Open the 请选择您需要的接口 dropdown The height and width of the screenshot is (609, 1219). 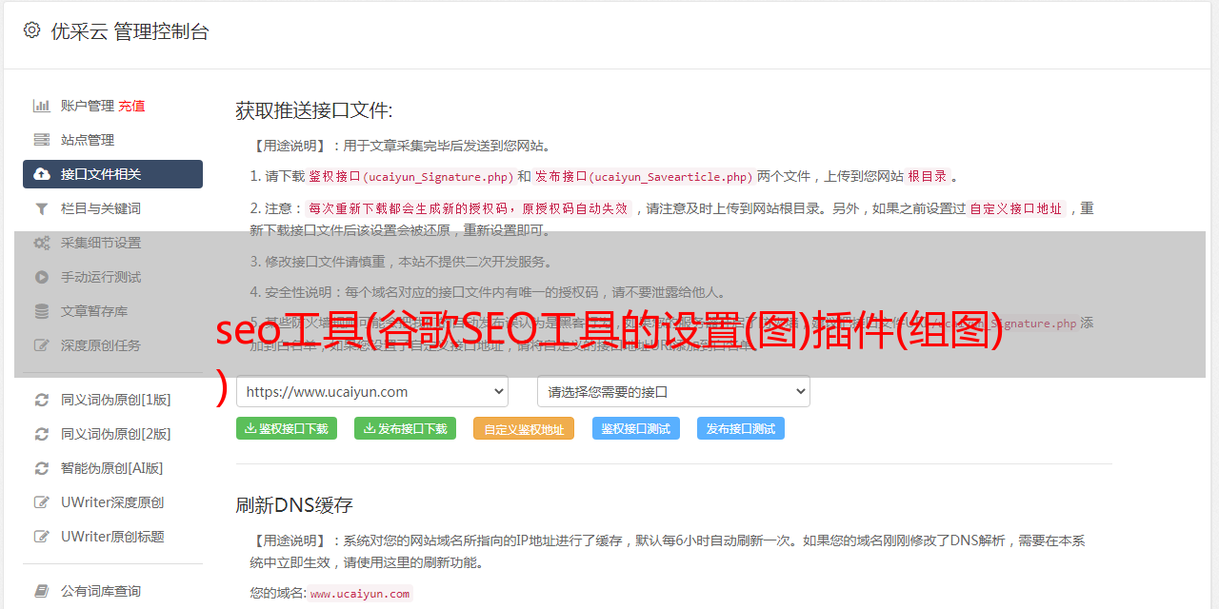point(673,392)
